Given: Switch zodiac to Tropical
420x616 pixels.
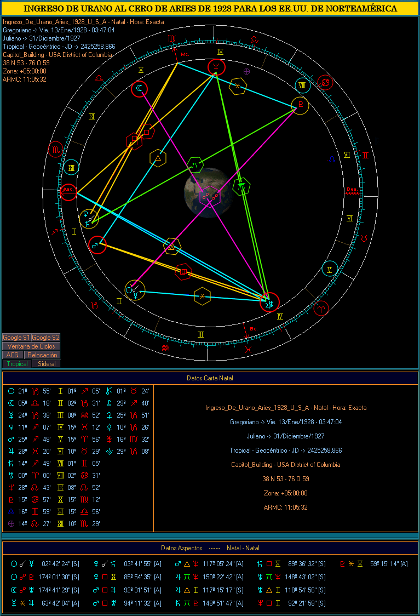Looking at the screenshot, I should pos(17,364).
